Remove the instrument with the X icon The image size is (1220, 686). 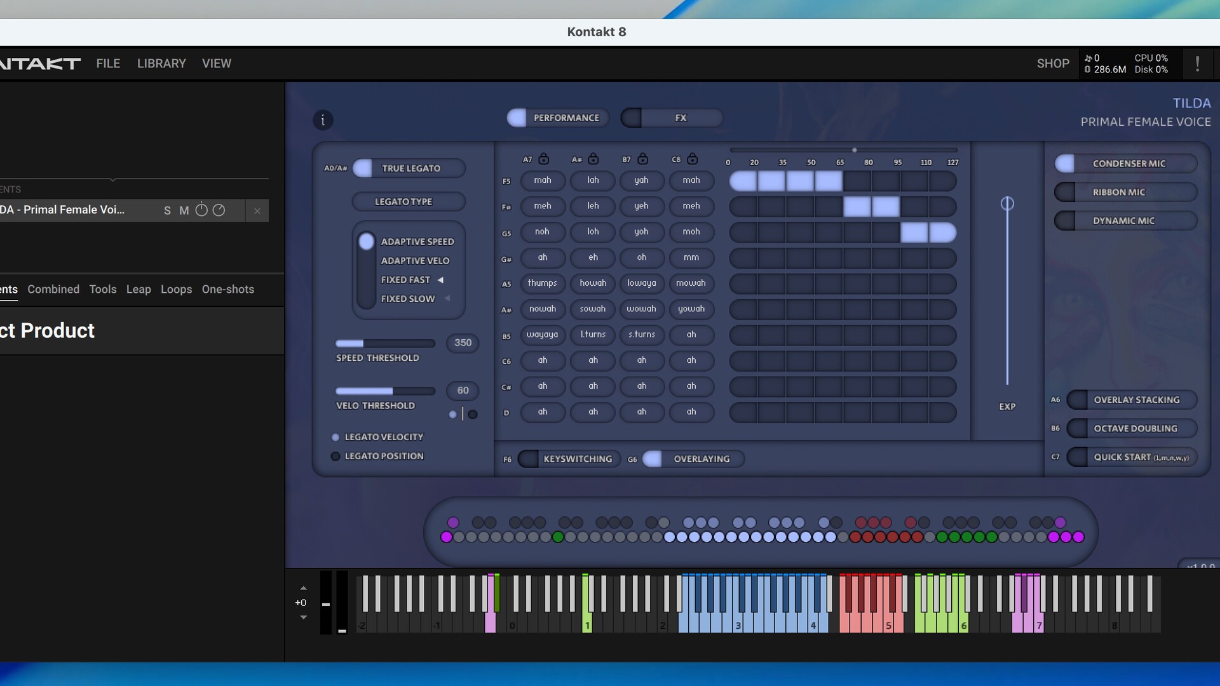(x=257, y=211)
